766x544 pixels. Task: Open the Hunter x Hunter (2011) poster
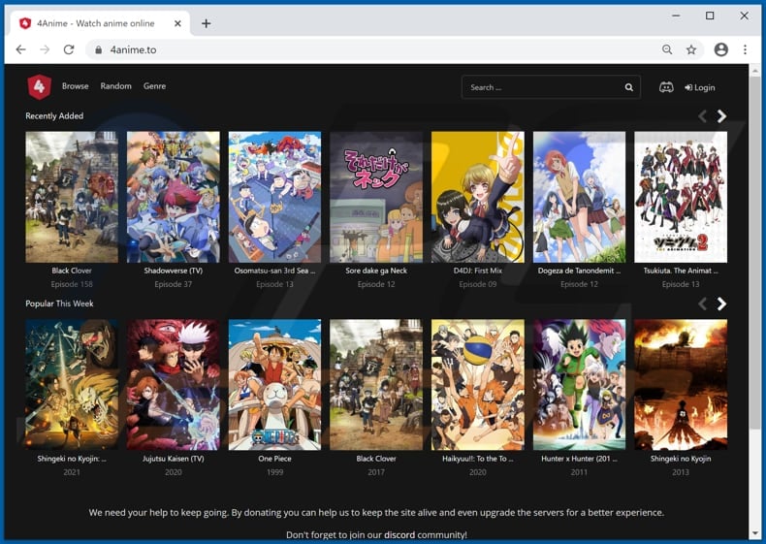pos(579,385)
